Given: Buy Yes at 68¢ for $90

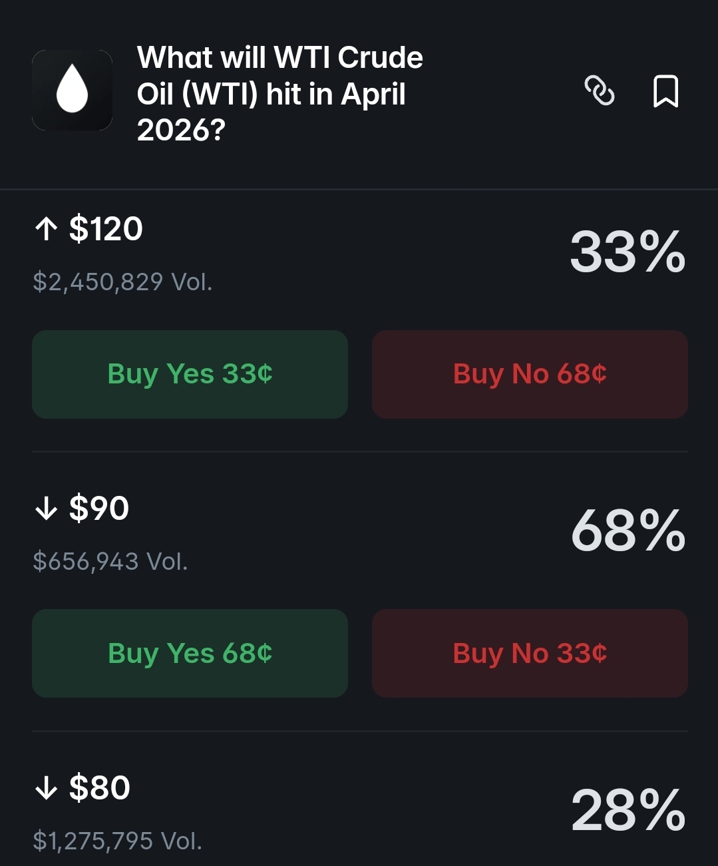Looking at the screenshot, I should (190, 654).
